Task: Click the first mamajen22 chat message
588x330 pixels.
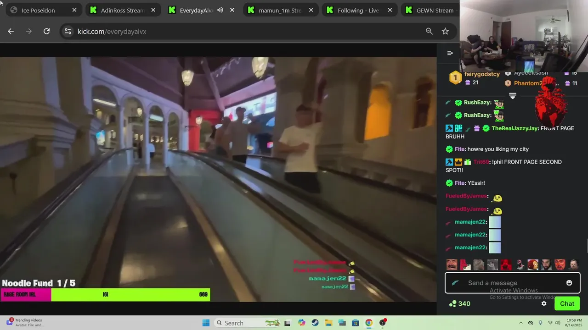Action: pyautogui.click(x=473, y=222)
